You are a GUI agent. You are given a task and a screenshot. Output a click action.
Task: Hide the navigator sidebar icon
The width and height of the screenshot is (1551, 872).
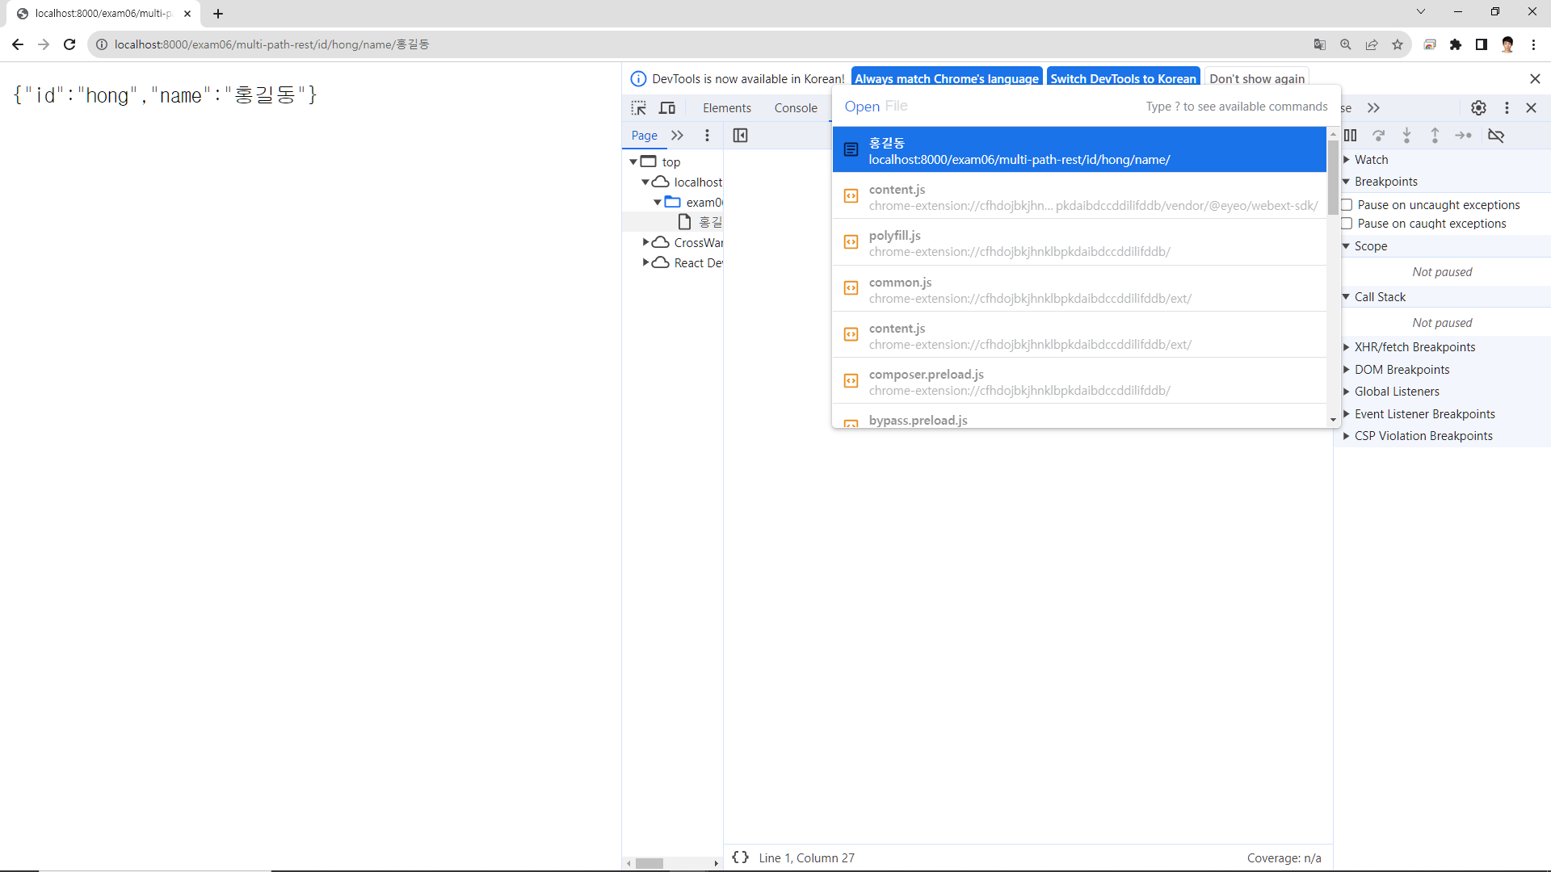tap(740, 136)
